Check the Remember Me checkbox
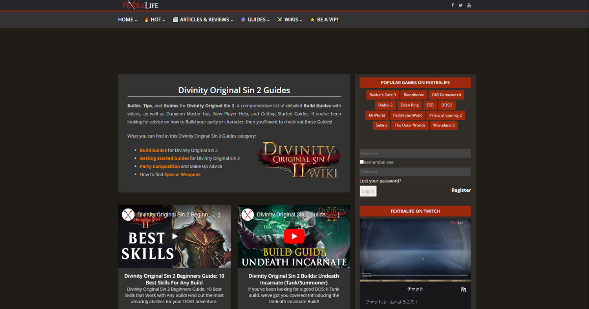 point(361,161)
